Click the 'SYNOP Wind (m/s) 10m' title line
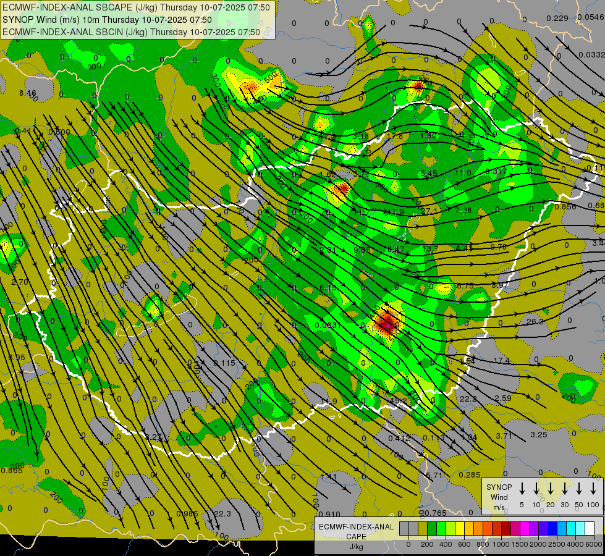This screenshot has height=556, width=605. click(x=108, y=20)
